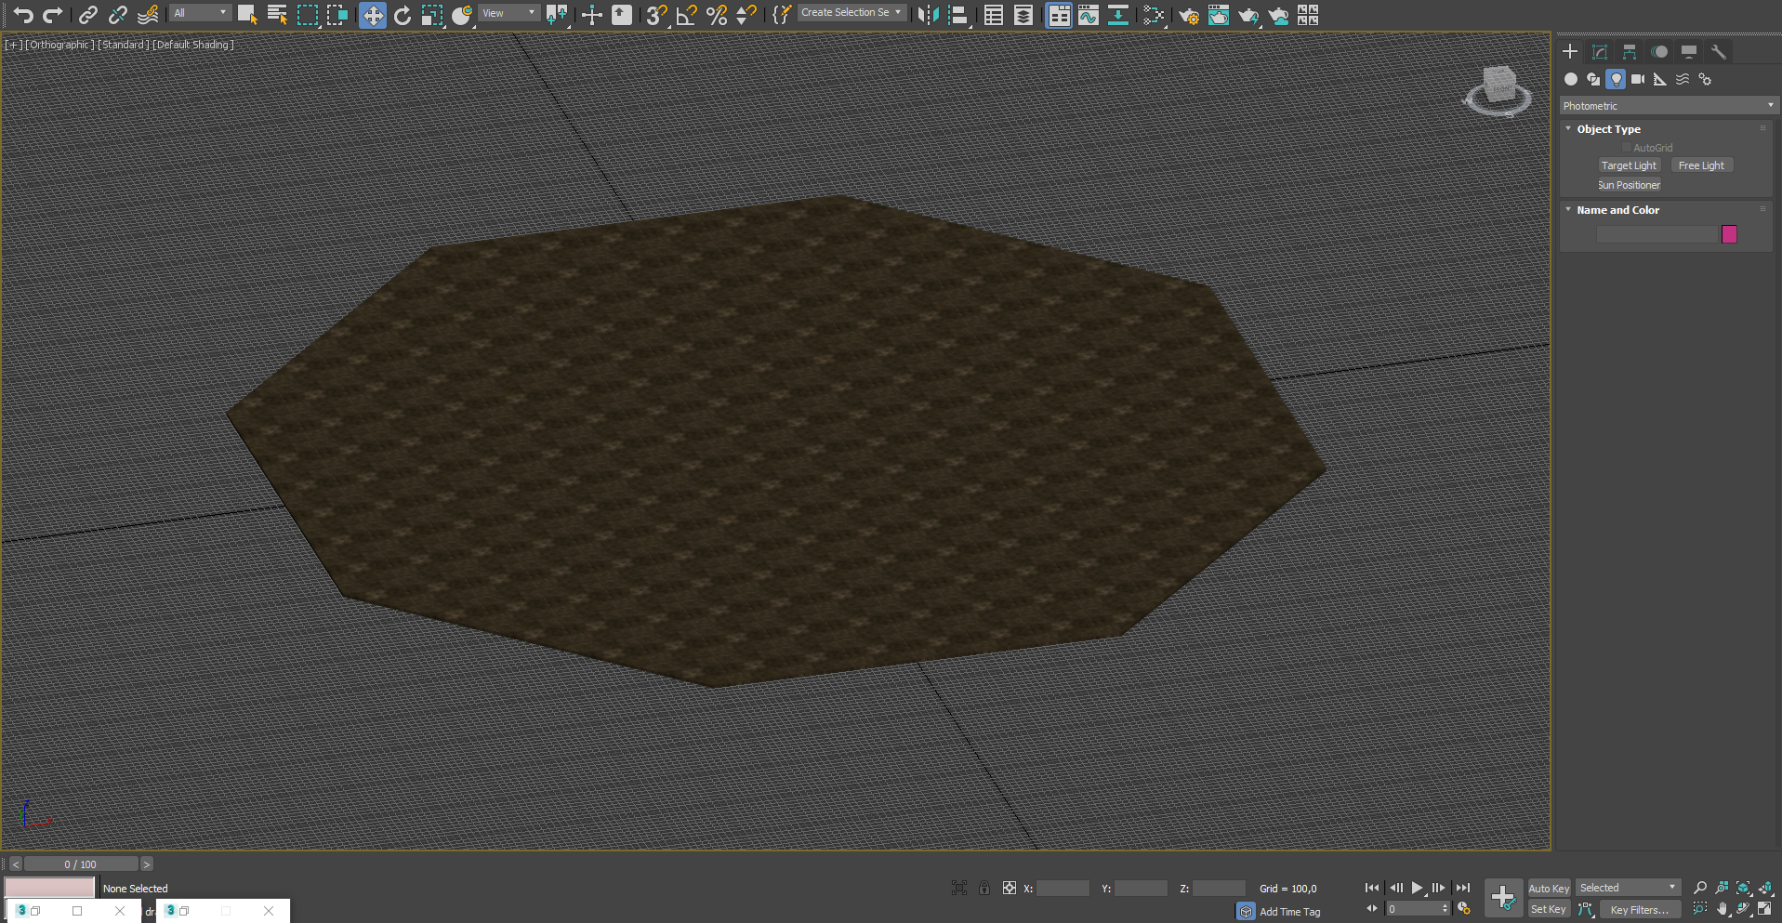Select the Rotate tool in toolbar
The width and height of the screenshot is (1782, 923).
pos(403,15)
